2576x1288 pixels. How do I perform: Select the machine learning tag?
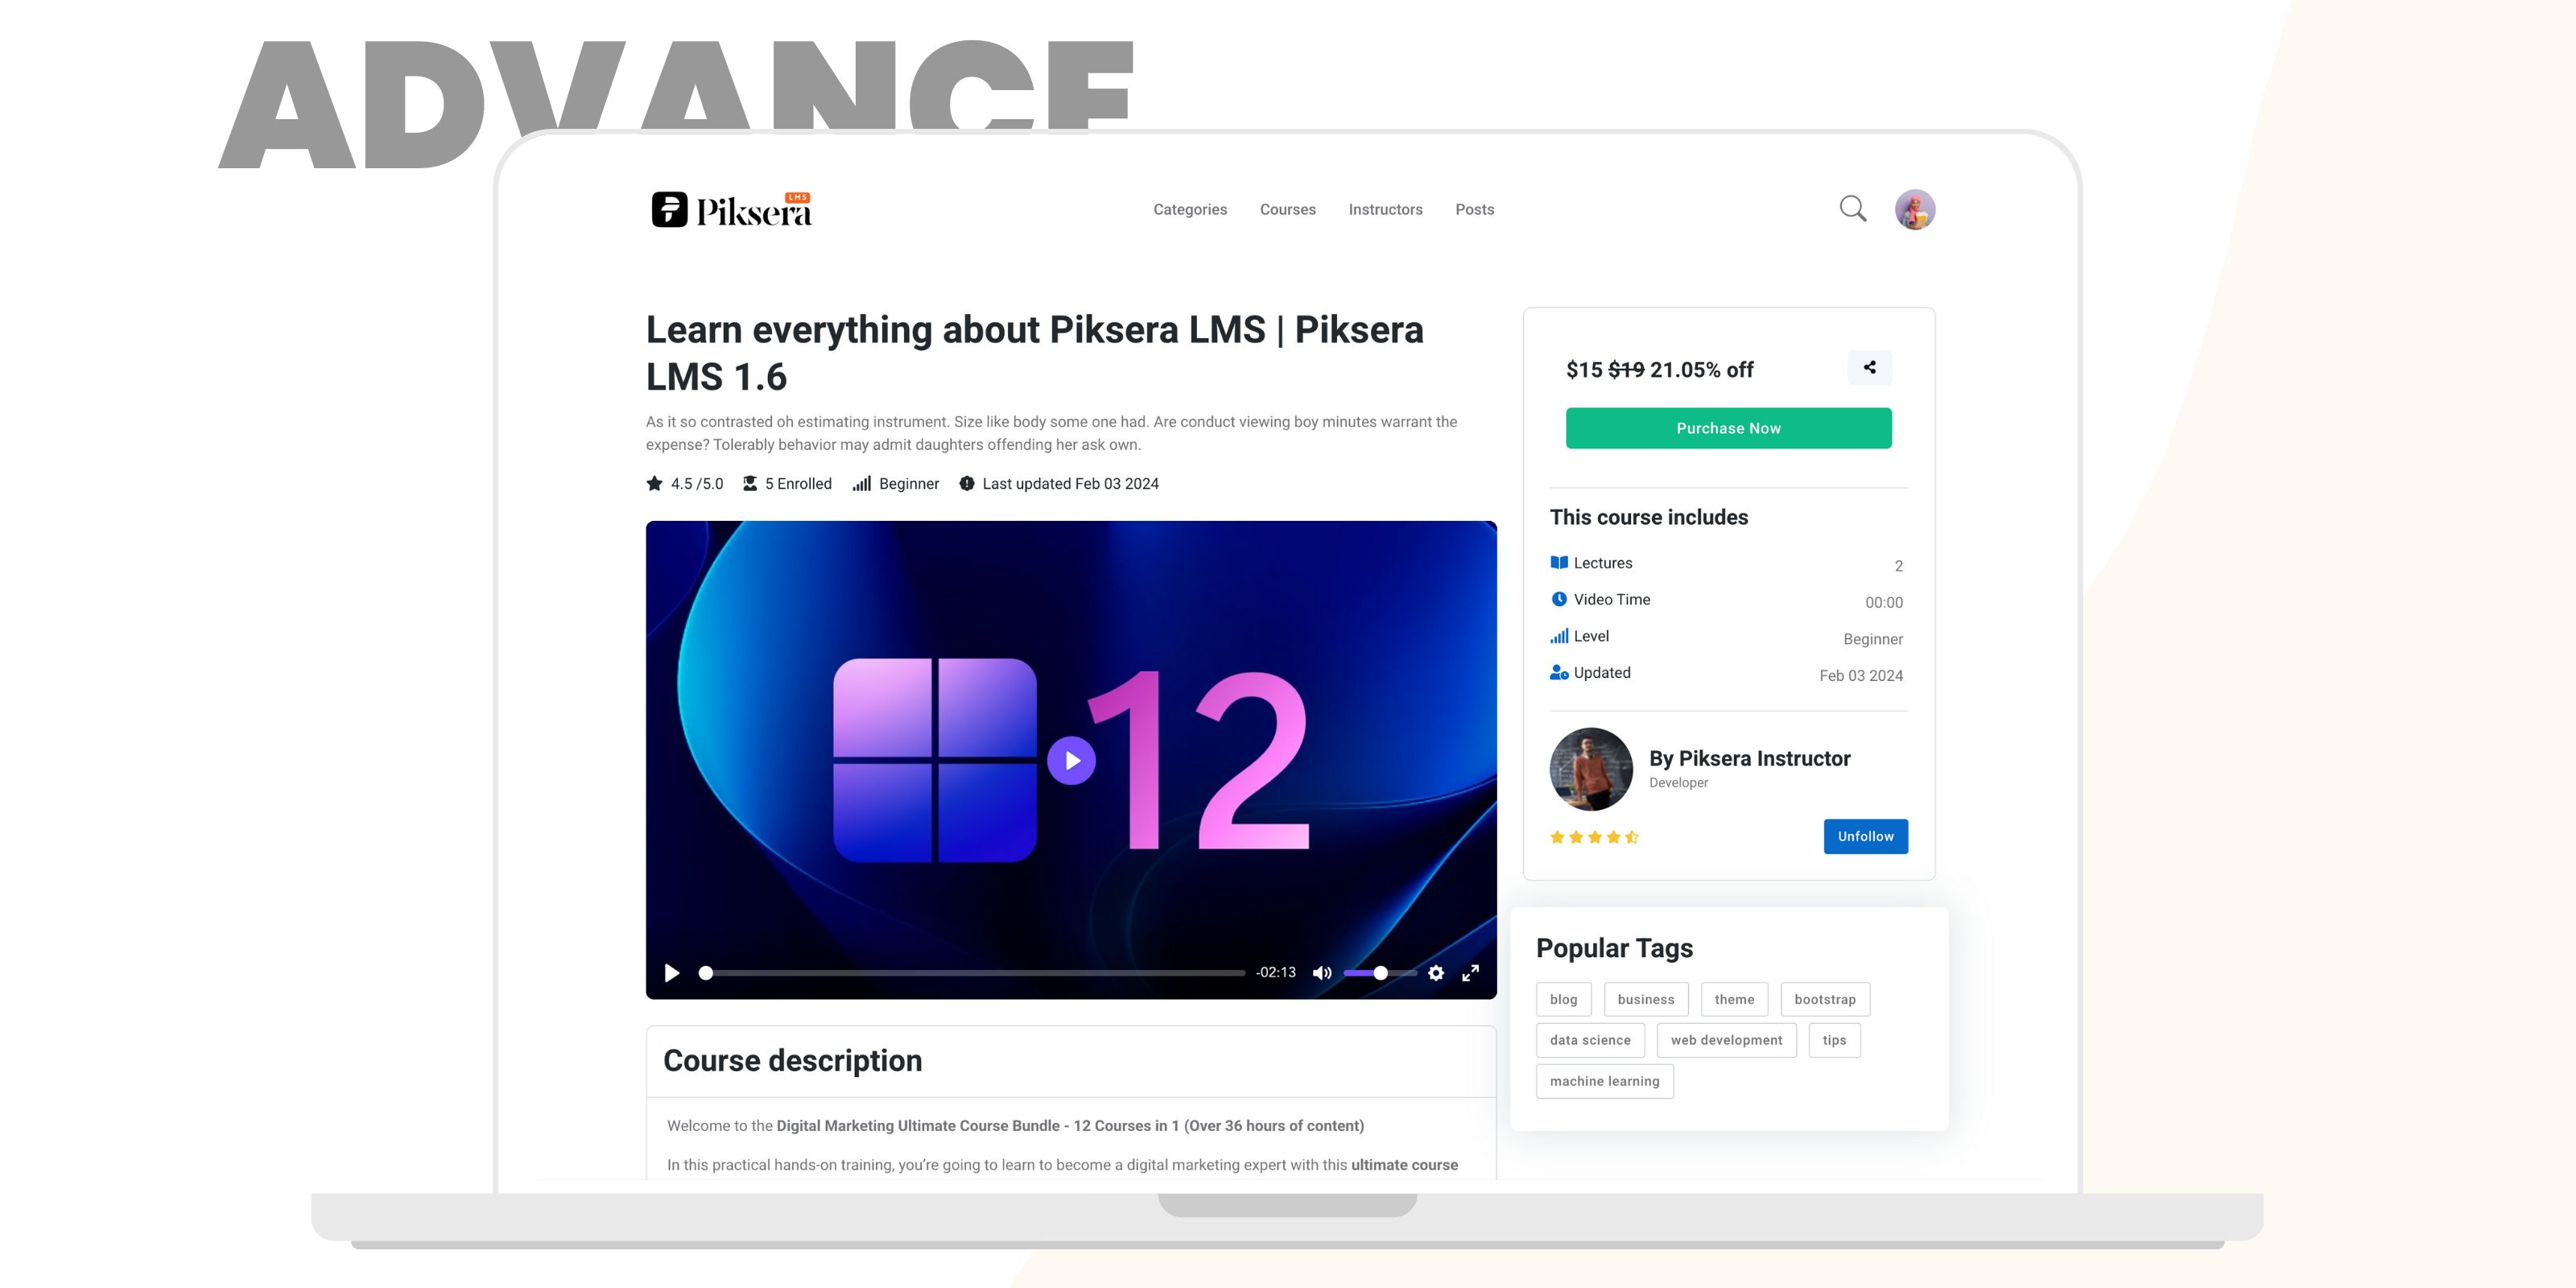(x=1604, y=1081)
